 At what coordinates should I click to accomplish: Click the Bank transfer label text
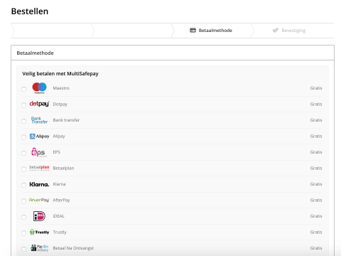click(66, 120)
